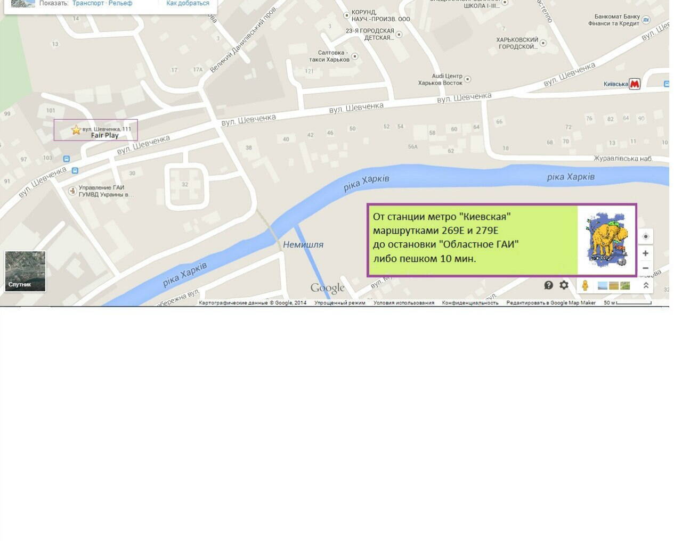Open Редактировать в Google Map Maker
The width and height of the screenshot is (682, 544).
pos(550,303)
